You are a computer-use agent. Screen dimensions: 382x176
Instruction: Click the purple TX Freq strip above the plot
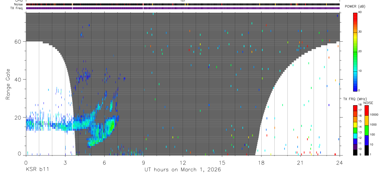[183, 8]
